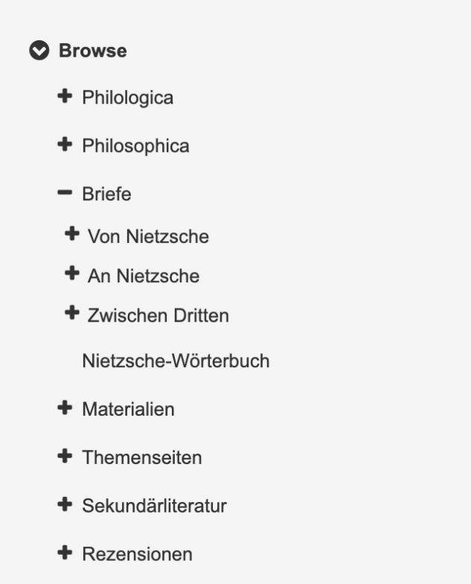Image resolution: width=471 pixels, height=584 pixels.
Task: Collapse Briefe using the minus icon
Action: [x=65, y=192]
